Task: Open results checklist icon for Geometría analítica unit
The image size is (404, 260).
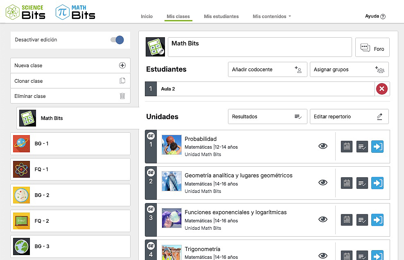Action: click(x=362, y=183)
